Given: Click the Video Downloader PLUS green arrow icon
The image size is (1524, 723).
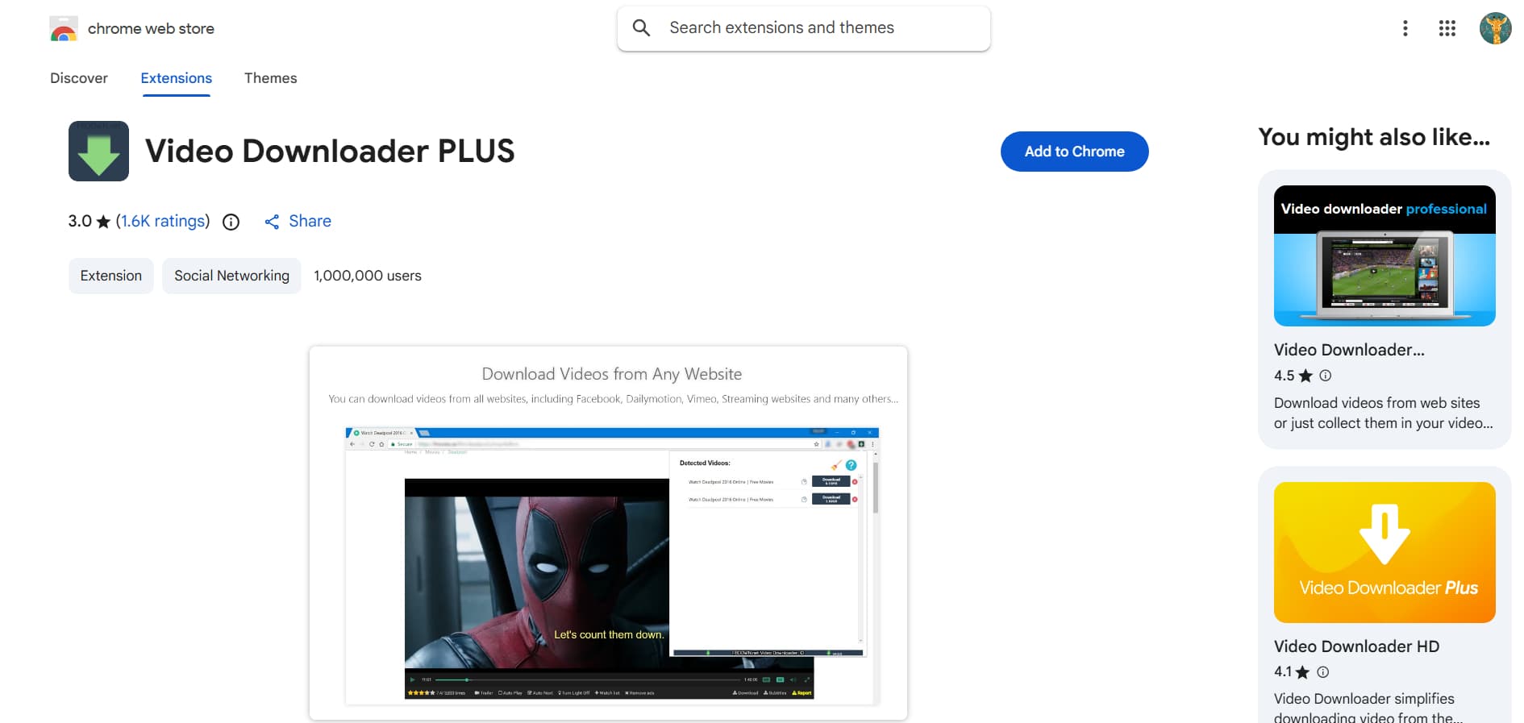Looking at the screenshot, I should (x=98, y=151).
